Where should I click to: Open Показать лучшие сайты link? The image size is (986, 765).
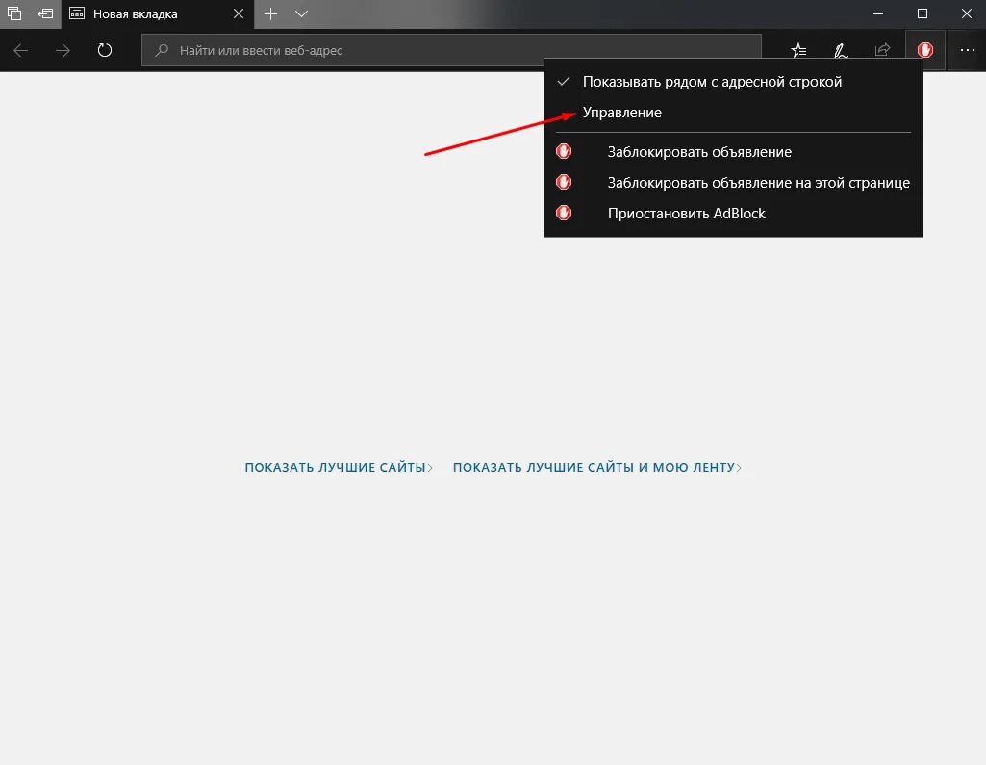[339, 468]
